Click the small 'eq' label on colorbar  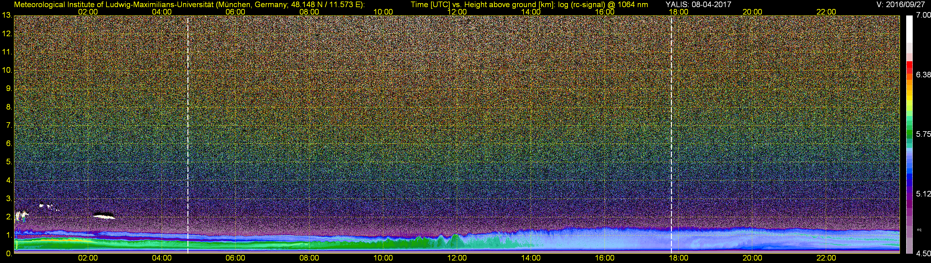point(919,230)
